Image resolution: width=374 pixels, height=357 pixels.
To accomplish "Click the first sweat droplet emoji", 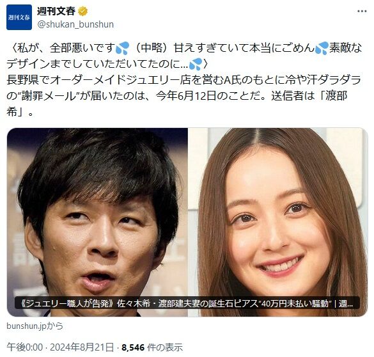I will coord(122,48).
